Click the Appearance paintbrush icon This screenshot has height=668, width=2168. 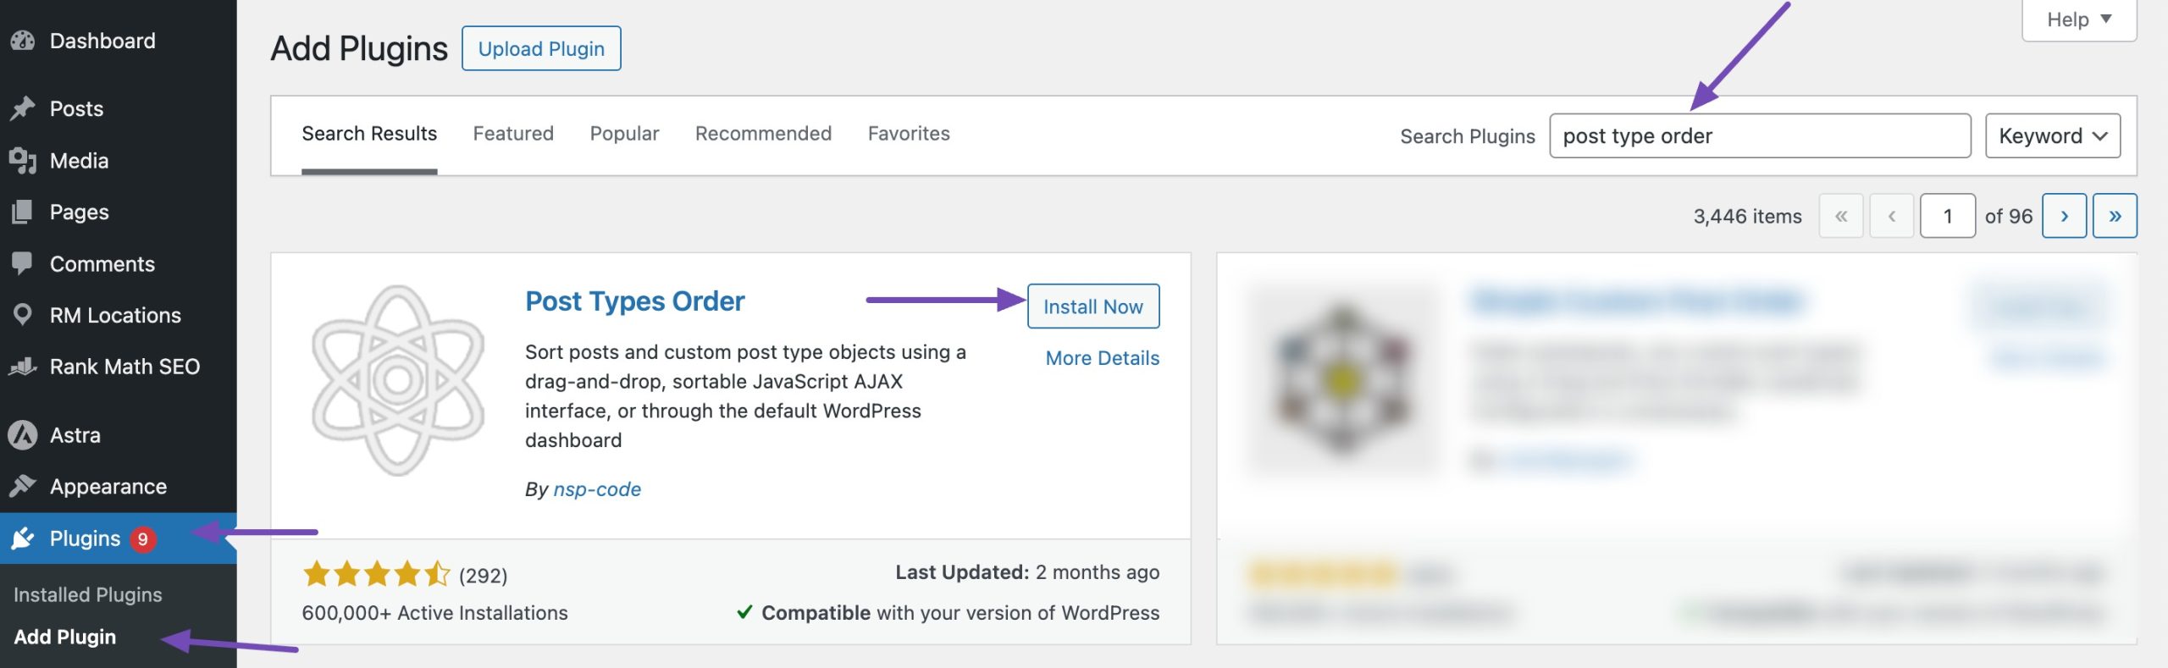pyautogui.click(x=23, y=487)
